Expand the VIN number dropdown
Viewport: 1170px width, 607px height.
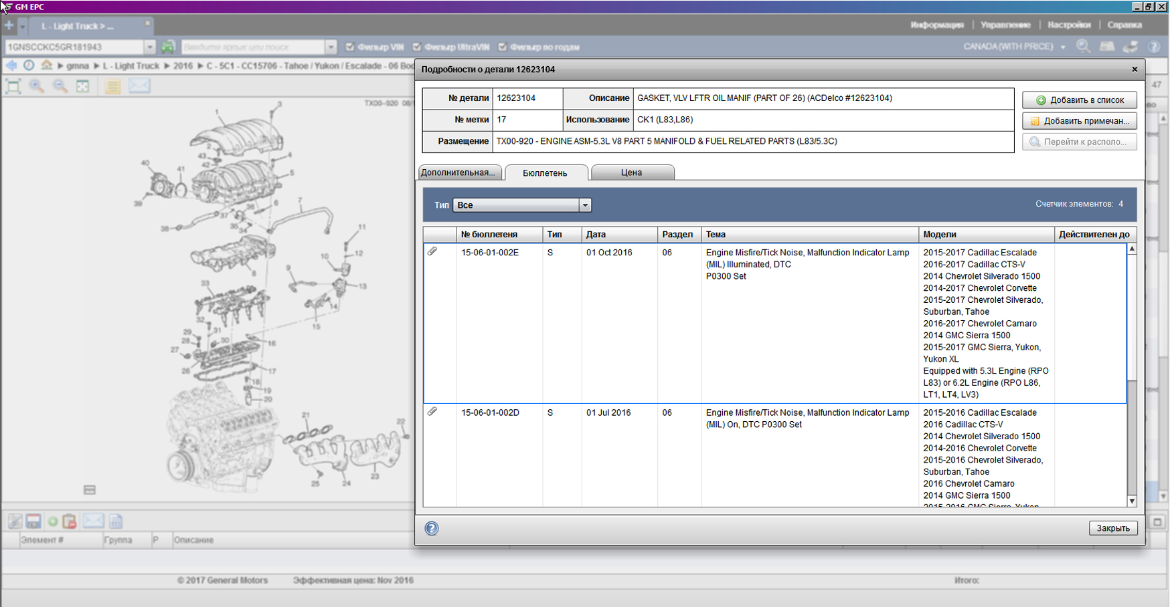tap(149, 47)
